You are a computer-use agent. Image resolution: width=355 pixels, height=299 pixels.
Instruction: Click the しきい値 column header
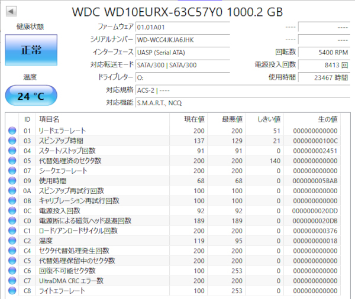tap(264, 119)
